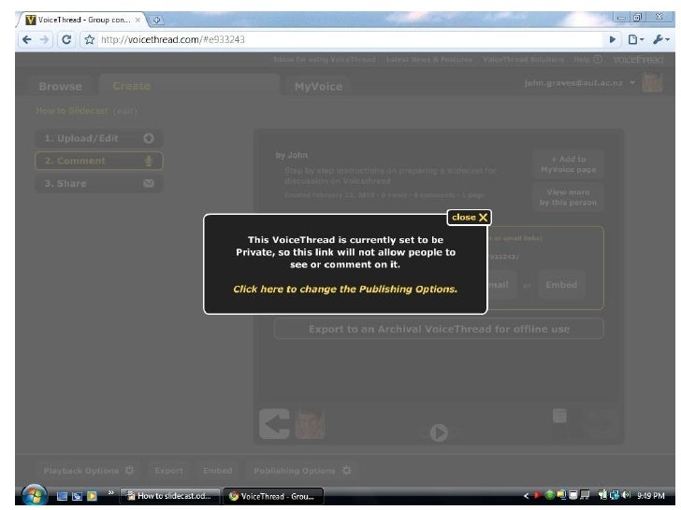Screen dimensions: 681x510
Task: Click the Add to MyVoice page button
Action: (569, 164)
